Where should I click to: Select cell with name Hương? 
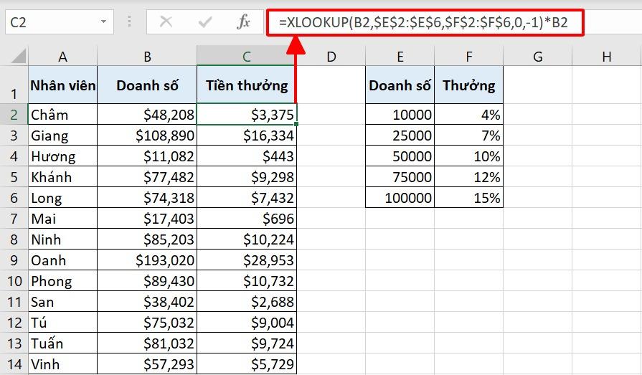[x=62, y=156]
